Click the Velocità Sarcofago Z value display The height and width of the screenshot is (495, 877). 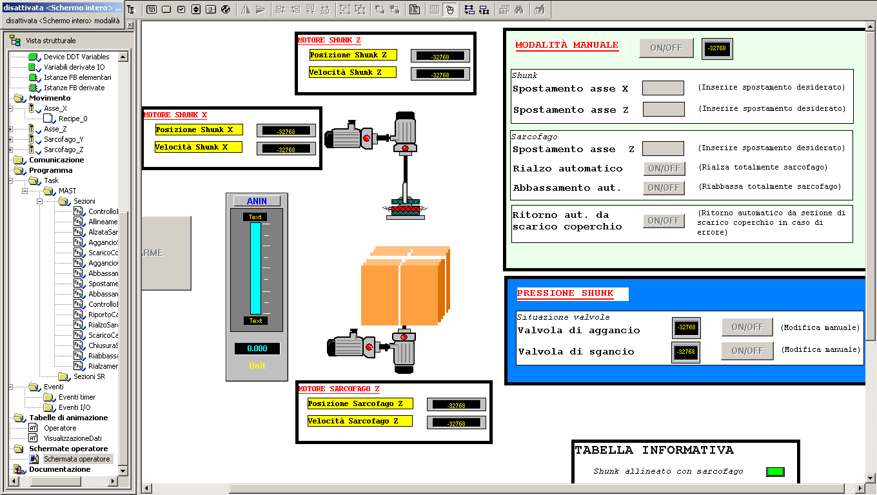(x=457, y=423)
